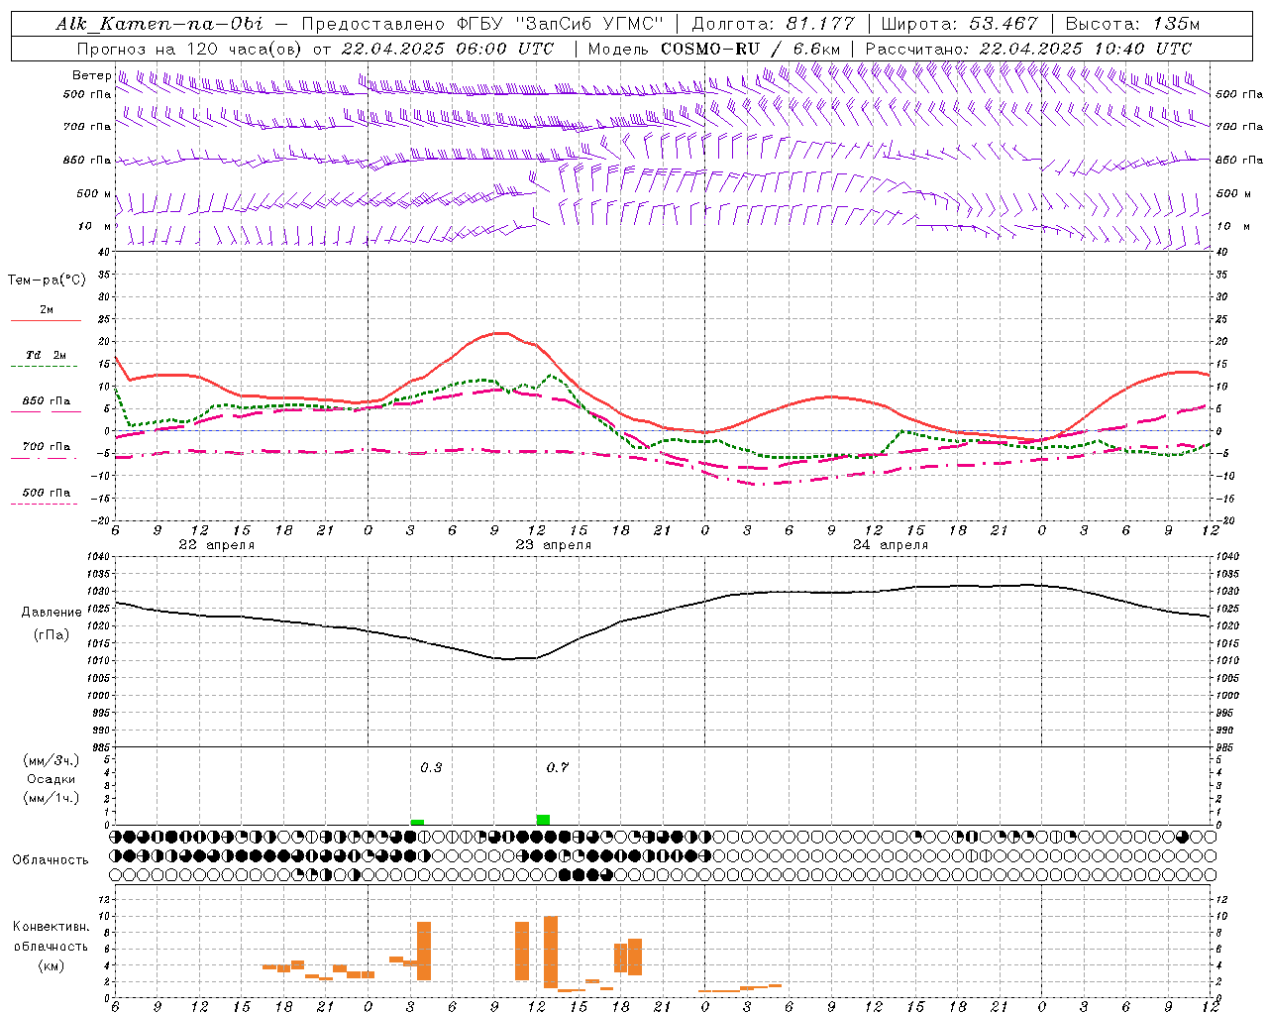
Task: Select the text Предоставлено ФГБУ "ЗапСиб УГМС"
Action: point(482,24)
